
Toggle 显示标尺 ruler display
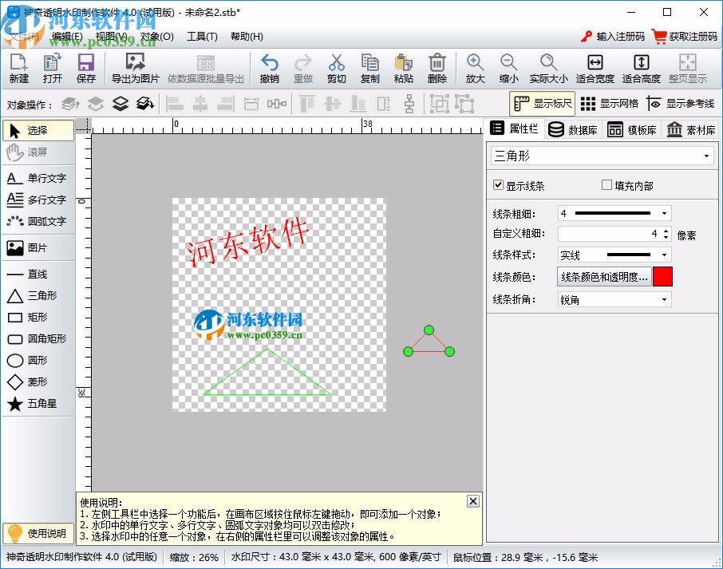pyautogui.click(x=543, y=104)
